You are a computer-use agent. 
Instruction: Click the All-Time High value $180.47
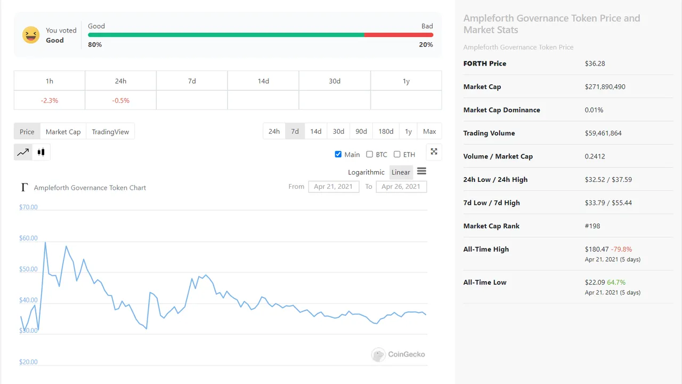coord(597,249)
